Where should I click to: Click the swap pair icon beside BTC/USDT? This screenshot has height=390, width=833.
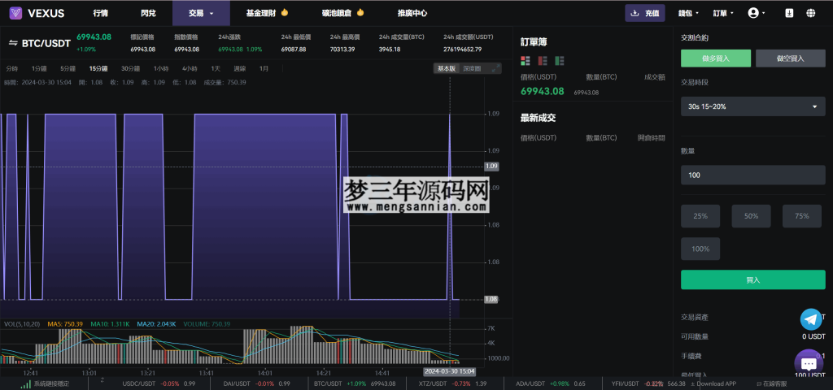(x=13, y=43)
